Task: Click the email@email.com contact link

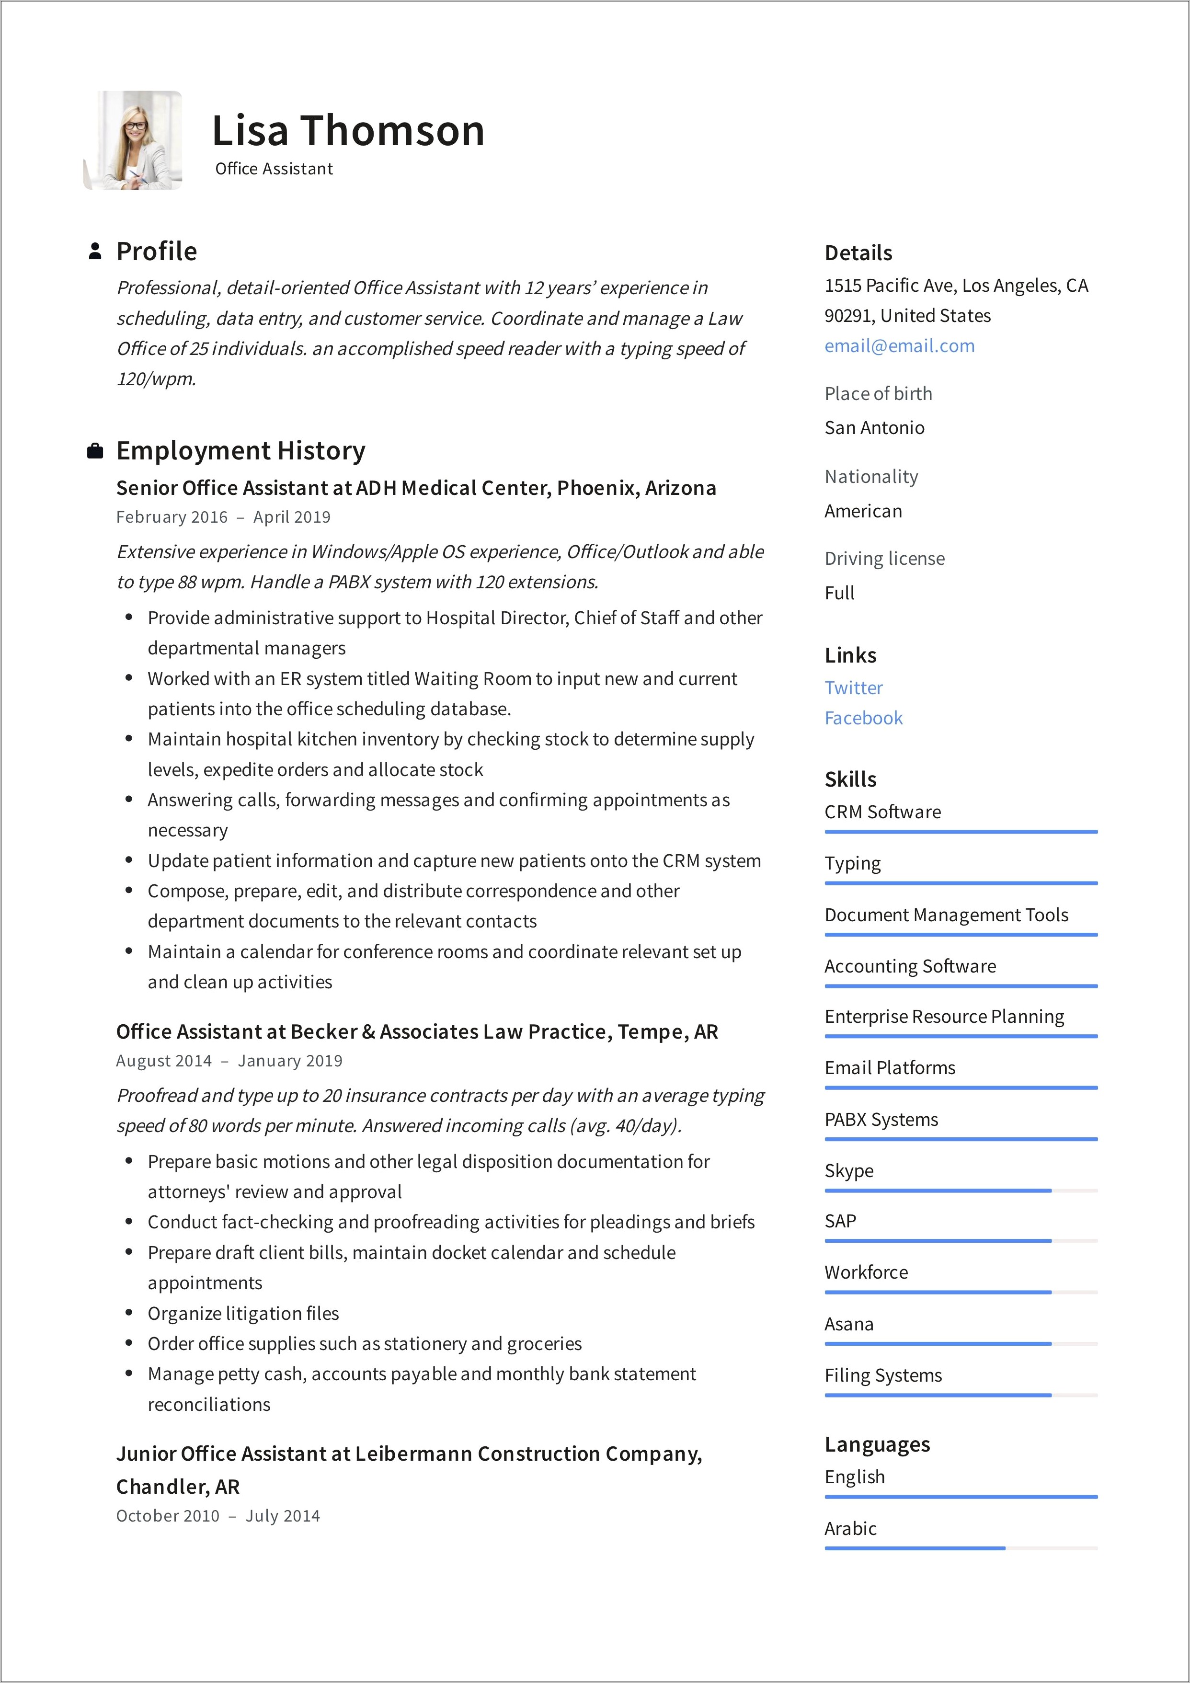Action: pyautogui.click(x=894, y=348)
